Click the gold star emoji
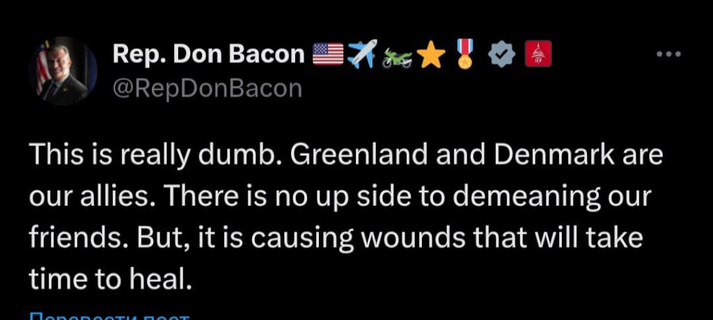713x320 pixels. [x=432, y=55]
